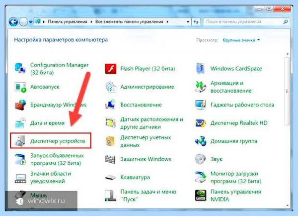Click the Восстановление icon
The image size is (298, 216).
coord(110,105)
